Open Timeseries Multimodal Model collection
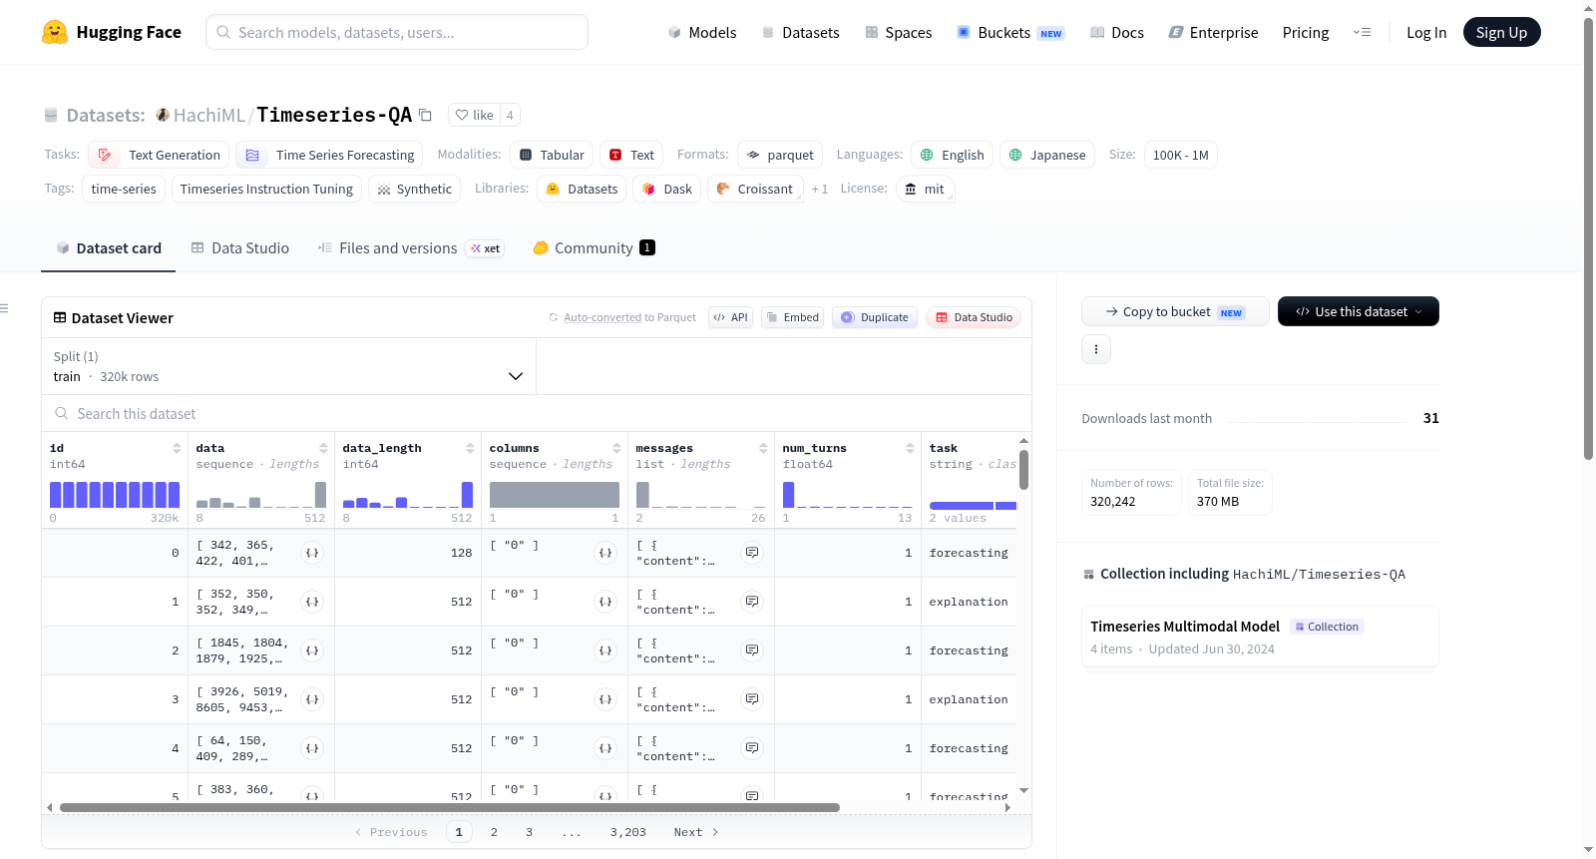The image size is (1596, 859). (x=1260, y=637)
